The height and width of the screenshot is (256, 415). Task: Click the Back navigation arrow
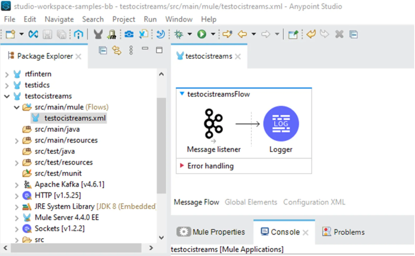click(242, 34)
